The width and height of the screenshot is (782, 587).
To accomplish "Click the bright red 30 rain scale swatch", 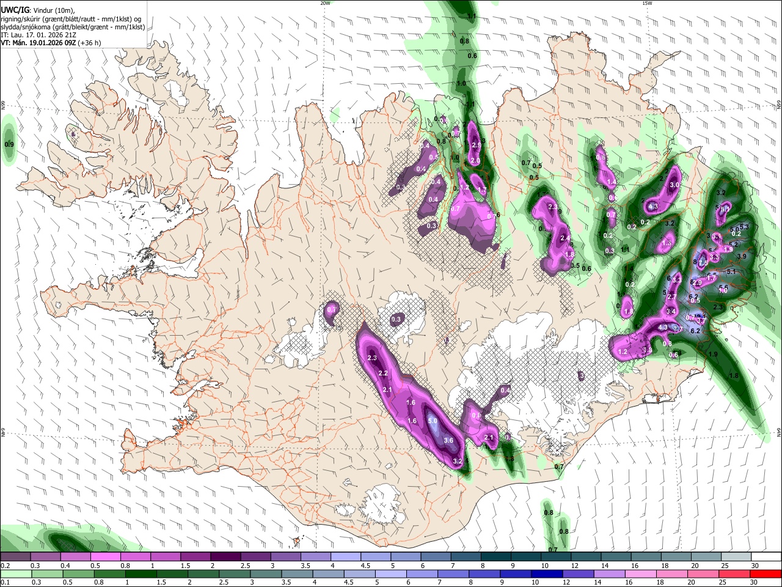I will click(x=766, y=574).
